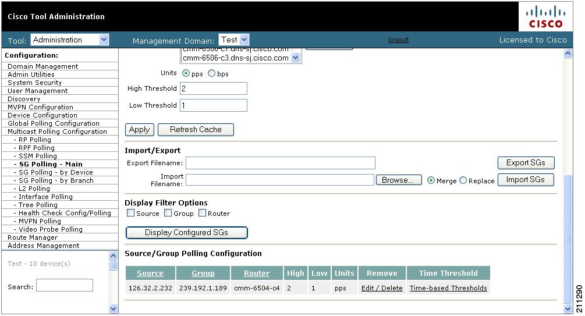Click the cmm-6504-c4 router cell
This screenshot has height=316, width=585.
257,288
